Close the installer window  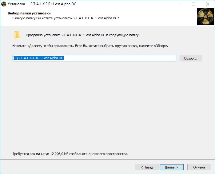pyautogui.click(x=208, y=4)
